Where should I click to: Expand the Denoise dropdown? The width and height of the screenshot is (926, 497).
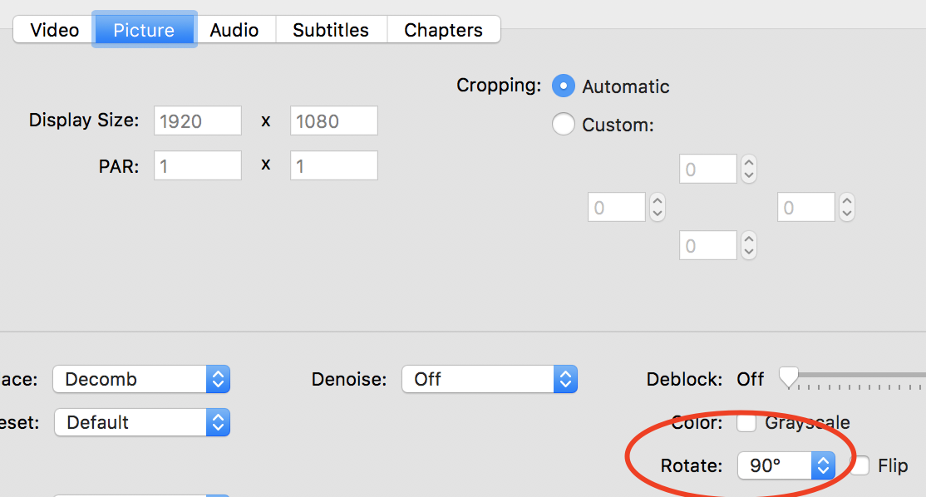(x=490, y=379)
